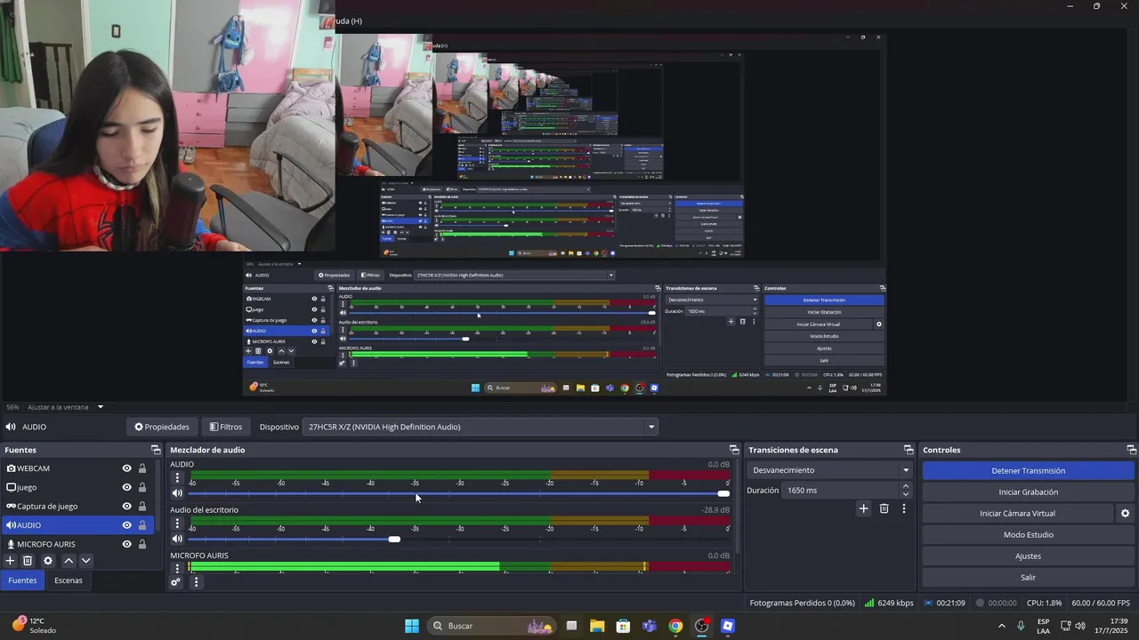Open Filtros for the AUDIO source
Viewport: 1139px width, 640px height.
click(226, 427)
